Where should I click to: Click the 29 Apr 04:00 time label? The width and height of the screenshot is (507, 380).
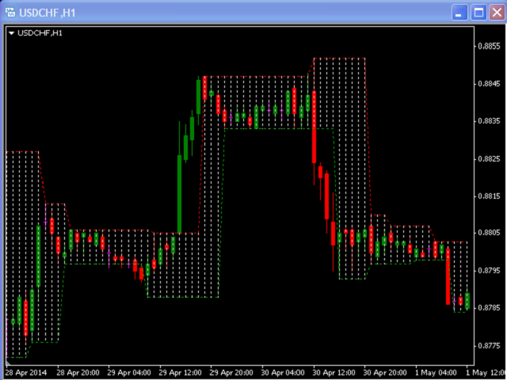click(x=129, y=373)
